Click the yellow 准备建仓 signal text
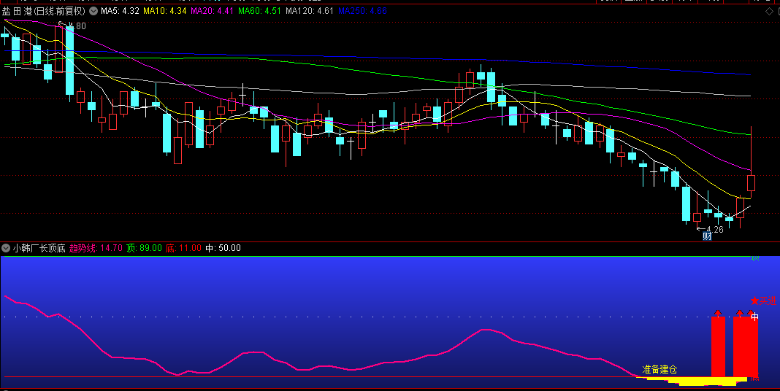The width and height of the screenshot is (780, 391). click(659, 368)
